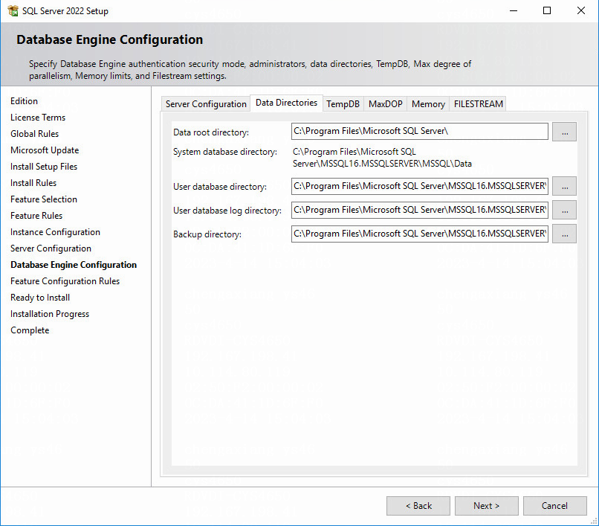
Task: Open the FILESTREAM tab
Action: coord(479,104)
